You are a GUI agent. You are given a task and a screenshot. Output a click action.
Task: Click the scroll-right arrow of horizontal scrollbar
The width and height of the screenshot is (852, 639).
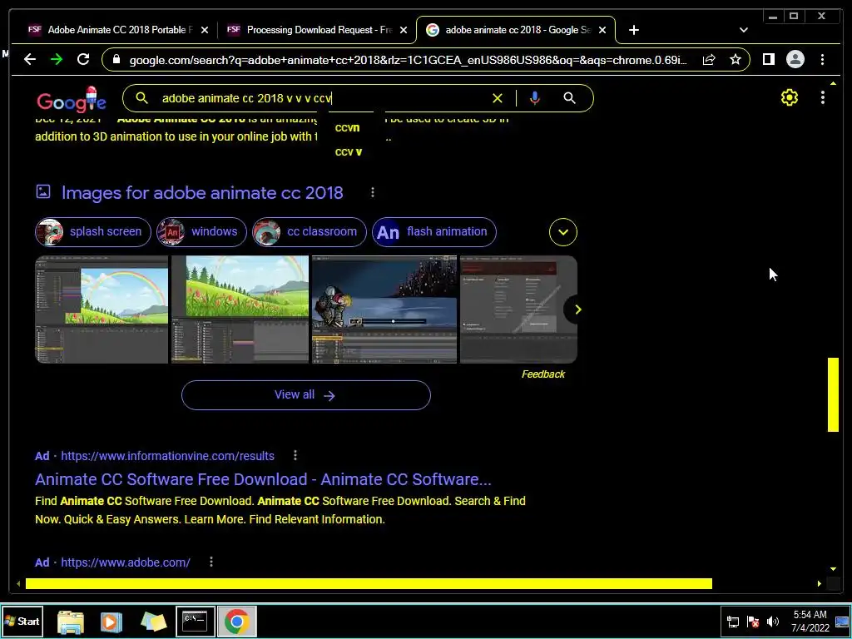click(819, 583)
